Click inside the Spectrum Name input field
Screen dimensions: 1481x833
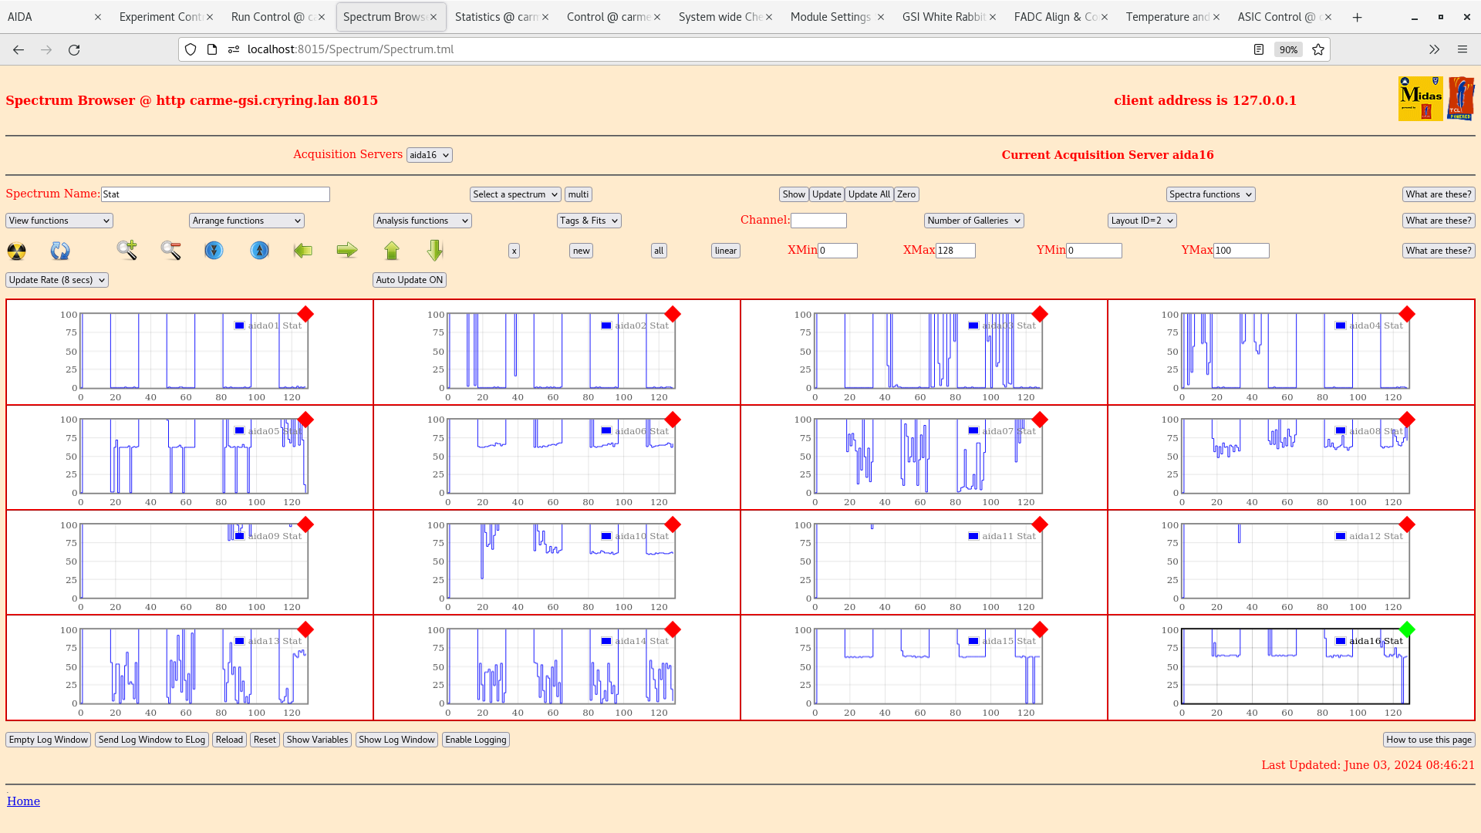pos(215,194)
